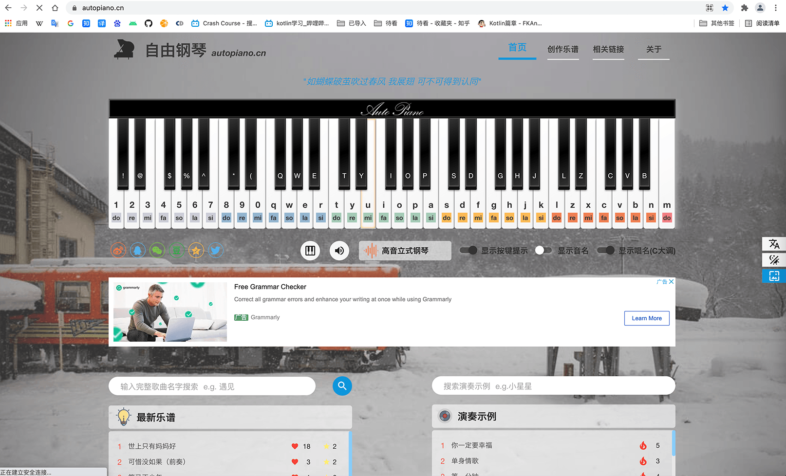Viewport: 786px width, 476px height.
Task: Click the speaker volume button
Action: [x=339, y=251]
